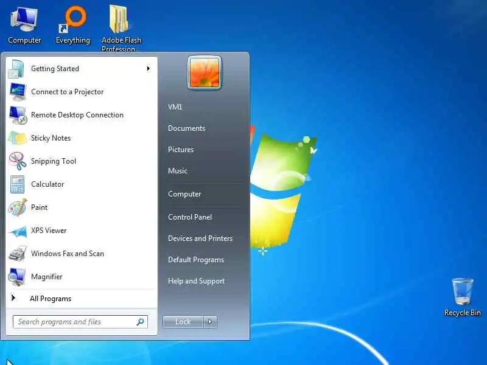Viewport: 487px width, 365px height.
Task: Expand the Getting Started submenu arrow
Action: click(x=148, y=69)
